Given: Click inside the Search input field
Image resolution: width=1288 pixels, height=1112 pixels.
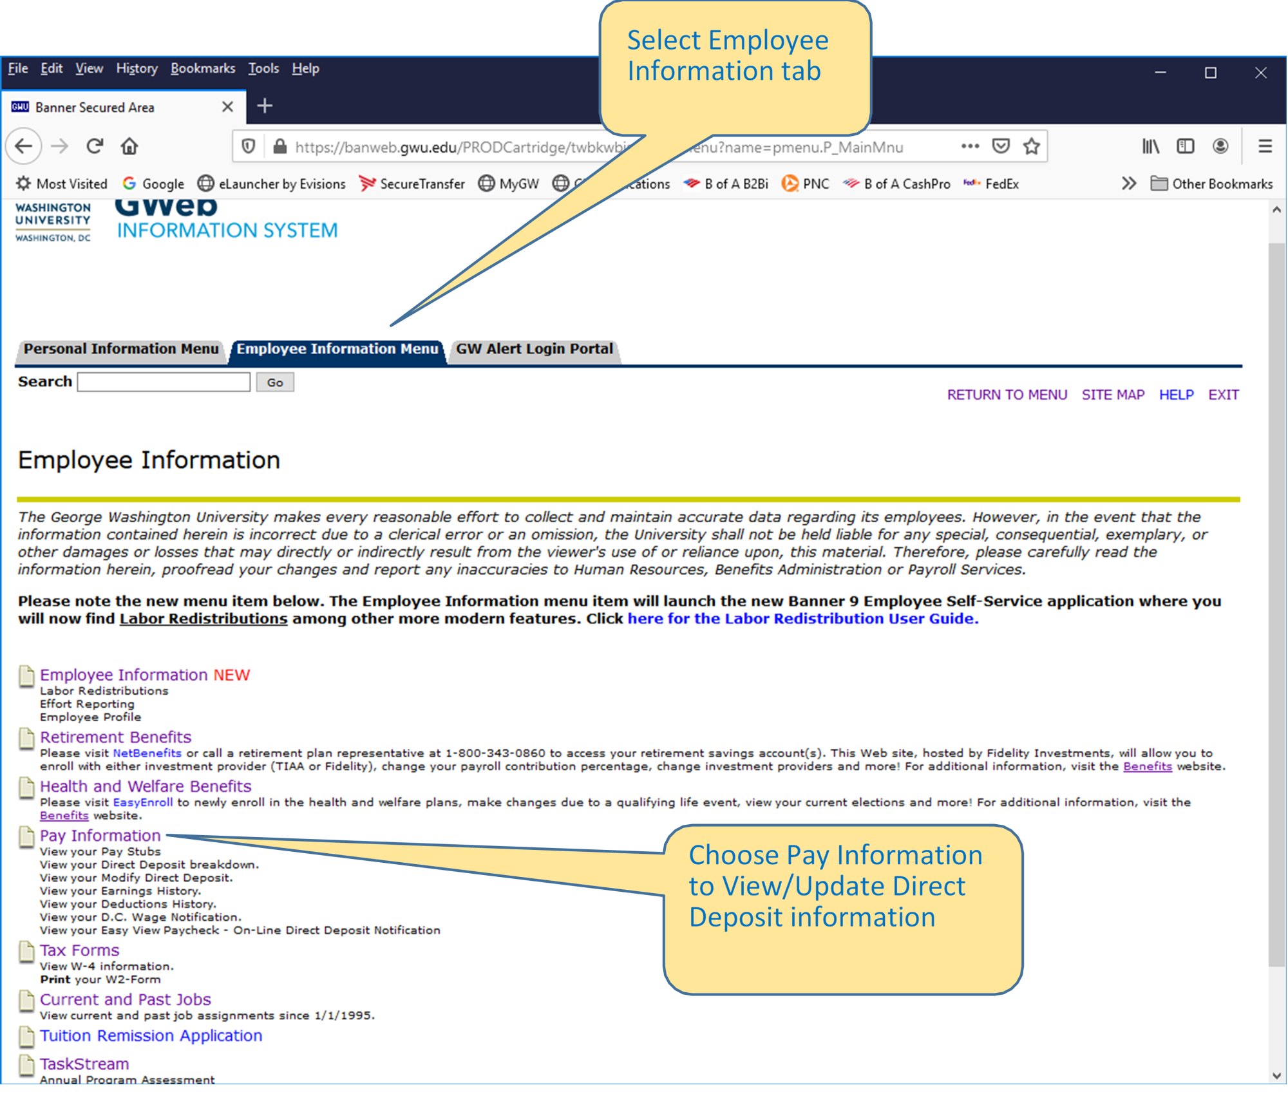Looking at the screenshot, I should [x=163, y=382].
